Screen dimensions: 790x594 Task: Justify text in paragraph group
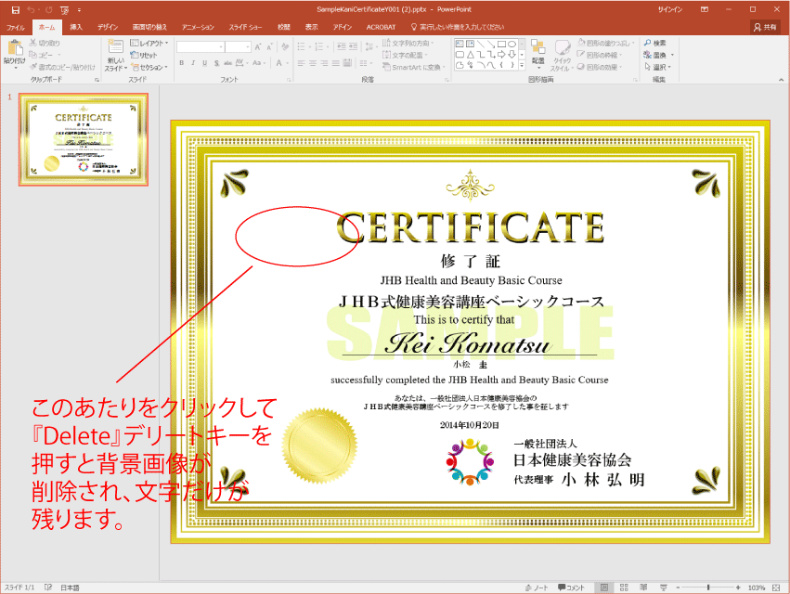point(336,63)
